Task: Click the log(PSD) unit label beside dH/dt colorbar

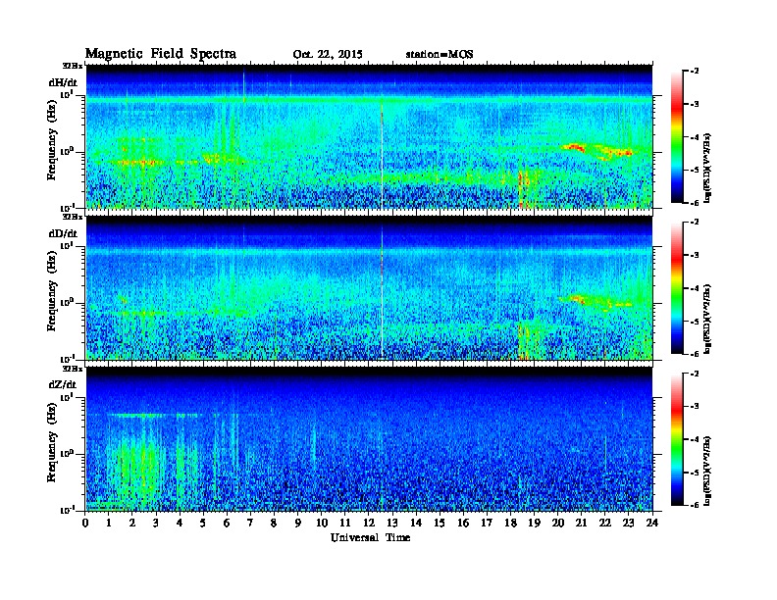Action: click(707, 168)
